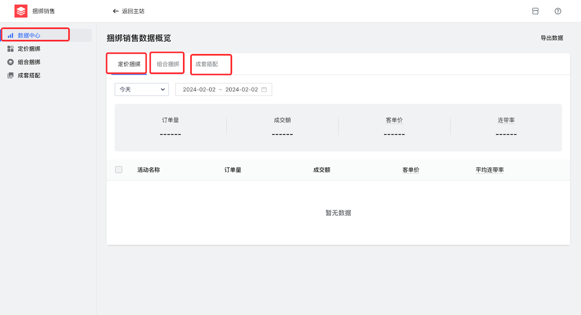
Task: Switch to the 组合捆绑 tab
Action: point(167,64)
